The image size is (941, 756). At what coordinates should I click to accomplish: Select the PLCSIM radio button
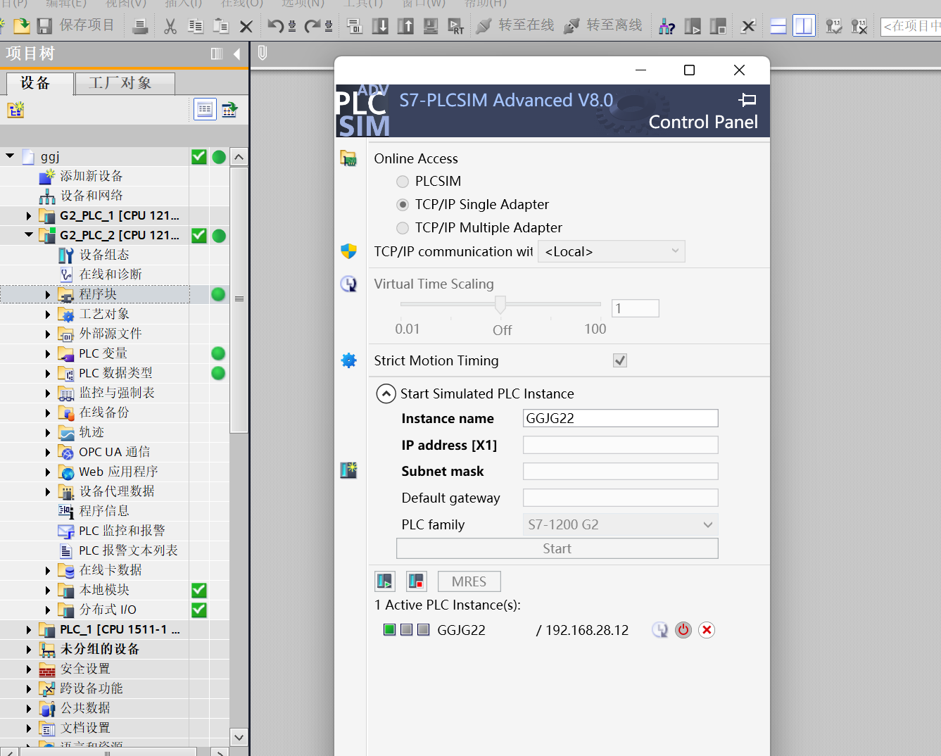click(403, 182)
